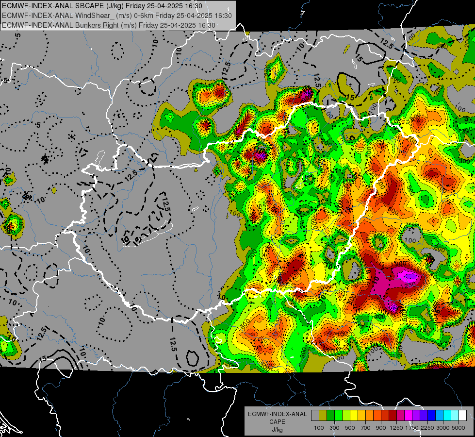475x437 pixels.
Task: Select the indigo legend swatch
Action: click(x=424, y=416)
